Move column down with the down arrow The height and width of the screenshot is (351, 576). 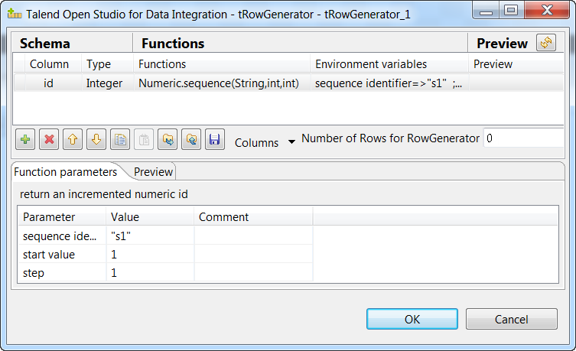(96, 140)
